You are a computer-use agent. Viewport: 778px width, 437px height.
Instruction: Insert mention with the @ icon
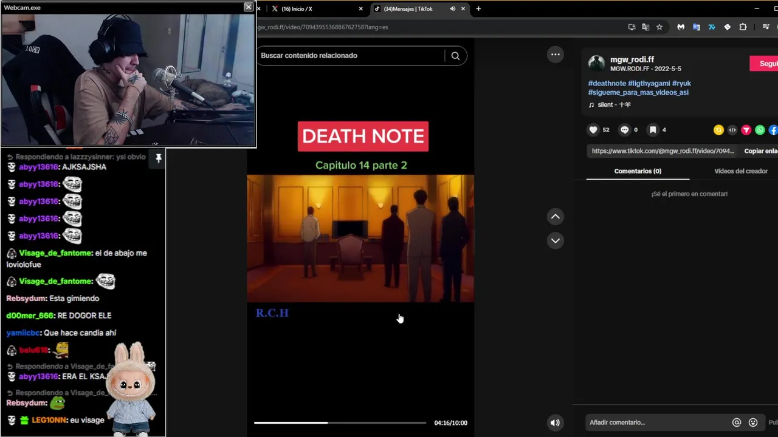(737, 422)
